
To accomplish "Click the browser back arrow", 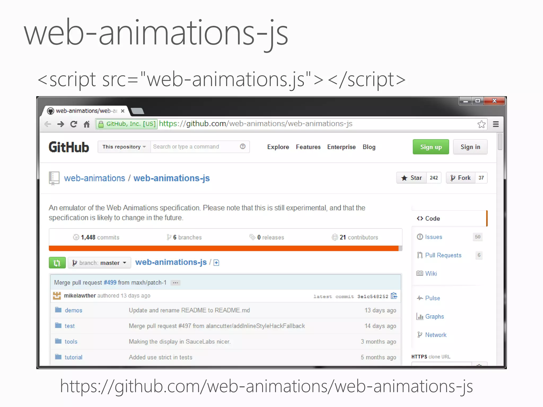I will pos(48,124).
